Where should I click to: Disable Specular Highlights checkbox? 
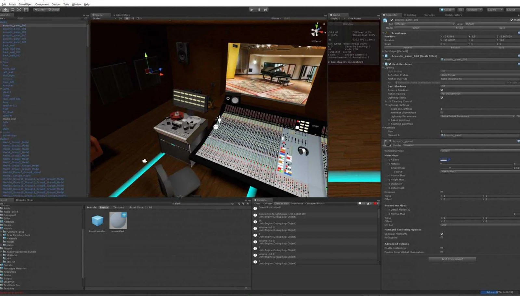(442, 234)
